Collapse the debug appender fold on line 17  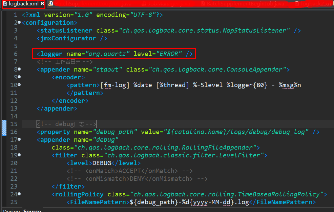pyautogui.click(x=19, y=139)
